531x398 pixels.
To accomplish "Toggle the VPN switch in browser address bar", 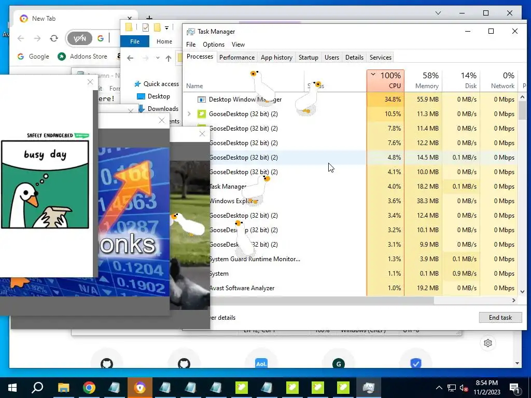I will tap(79, 38).
